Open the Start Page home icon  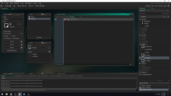pos(1,6)
